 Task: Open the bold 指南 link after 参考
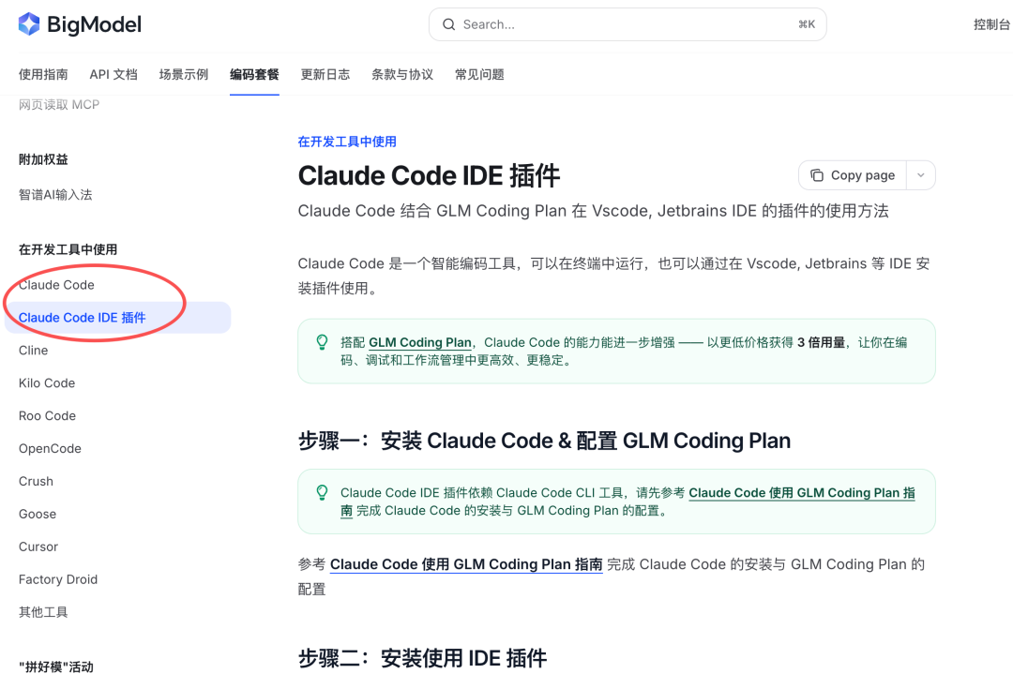pyautogui.click(x=466, y=564)
